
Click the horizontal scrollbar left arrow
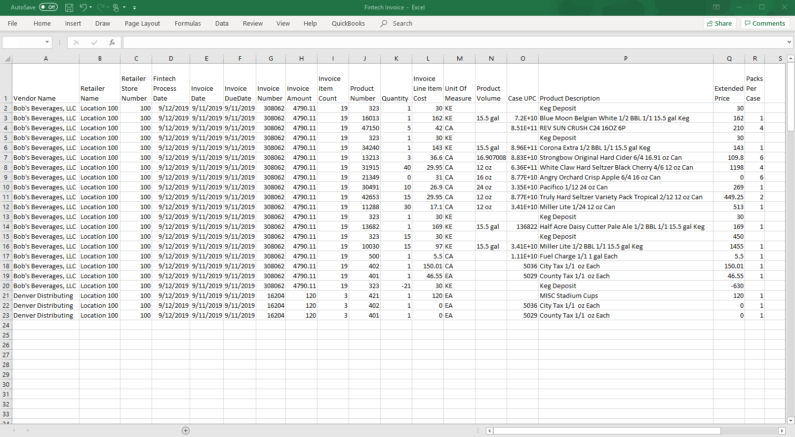coord(489,431)
